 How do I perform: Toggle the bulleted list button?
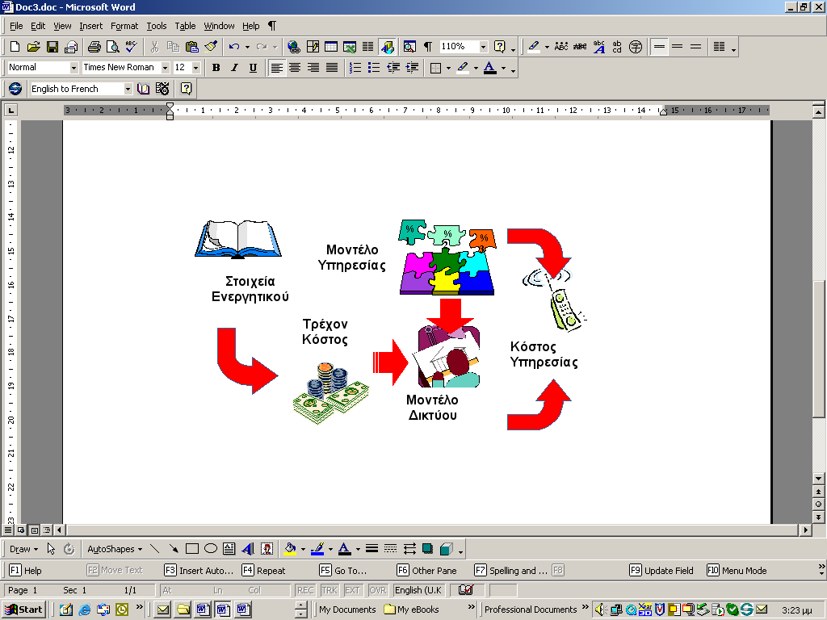pyautogui.click(x=374, y=68)
